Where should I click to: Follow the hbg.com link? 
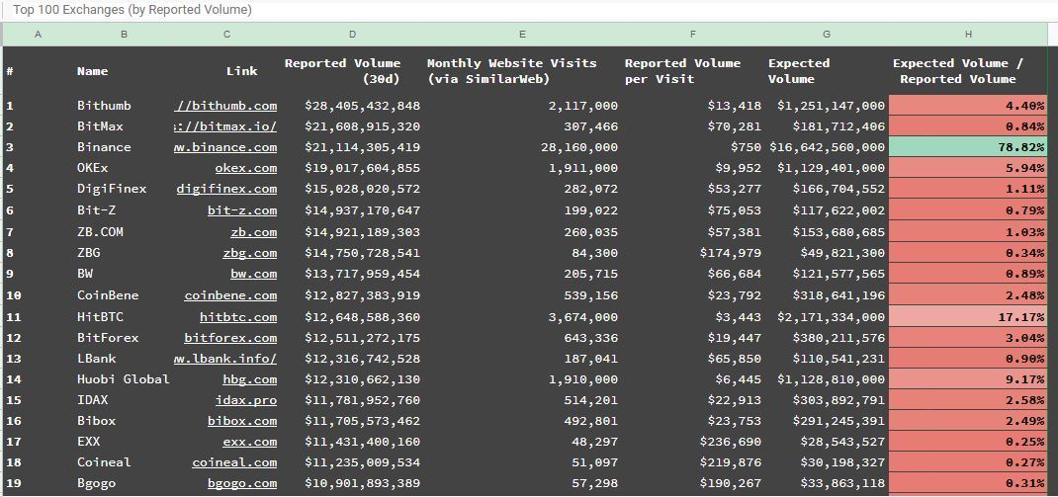click(249, 379)
